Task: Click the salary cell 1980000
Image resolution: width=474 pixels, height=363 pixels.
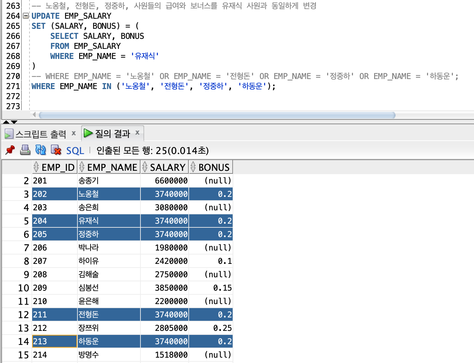Action: [164, 248]
